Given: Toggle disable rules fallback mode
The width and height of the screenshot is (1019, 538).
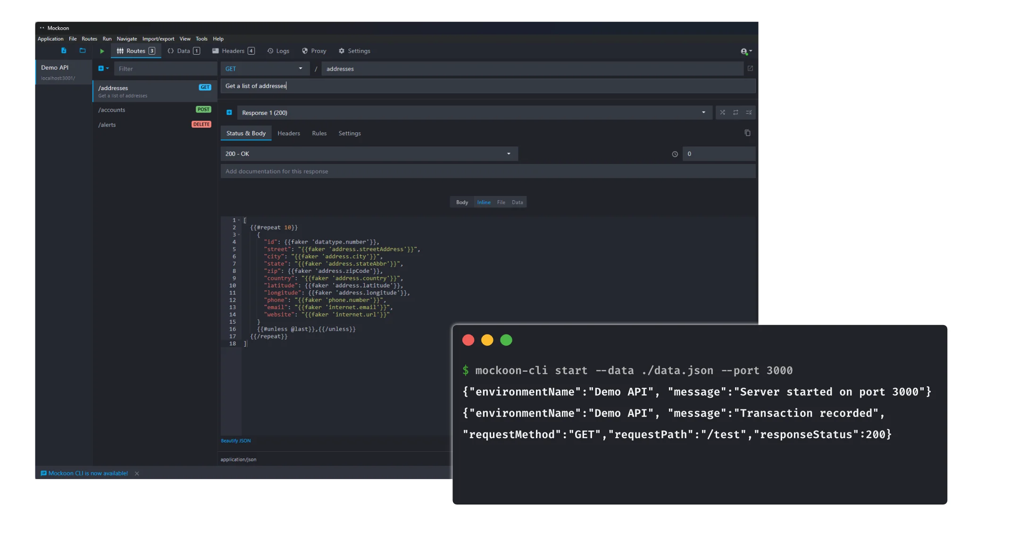Looking at the screenshot, I should [749, 113].
